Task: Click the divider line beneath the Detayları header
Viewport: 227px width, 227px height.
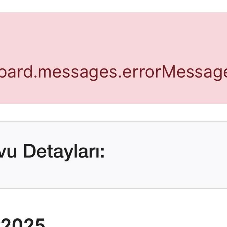Action: click(113, 189)
